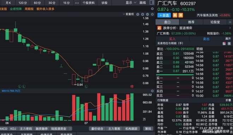Click the red 买入 buy button
This screenshot has width=233, height=135.
tap(172, 39)
